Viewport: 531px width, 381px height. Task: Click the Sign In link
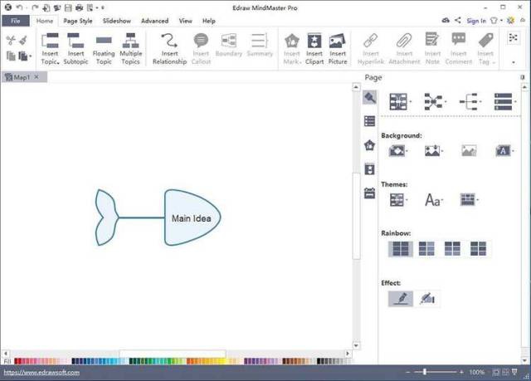[476, 21]
